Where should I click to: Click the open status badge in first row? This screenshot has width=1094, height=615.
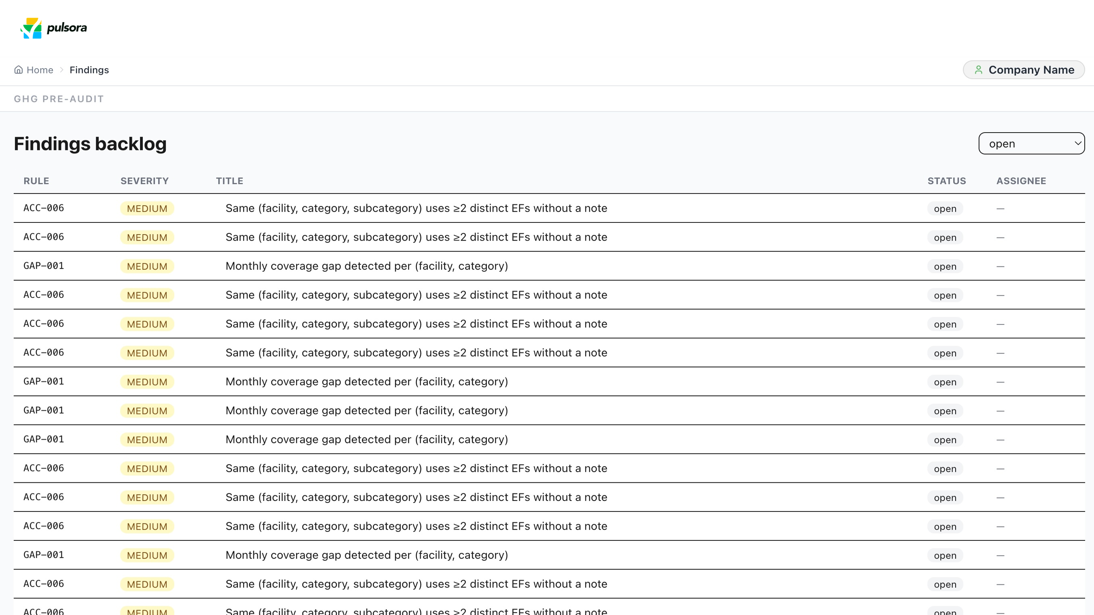coord(945,208)
